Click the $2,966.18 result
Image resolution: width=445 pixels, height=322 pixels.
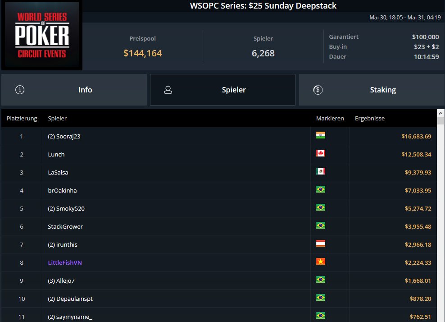pos(418,245)
